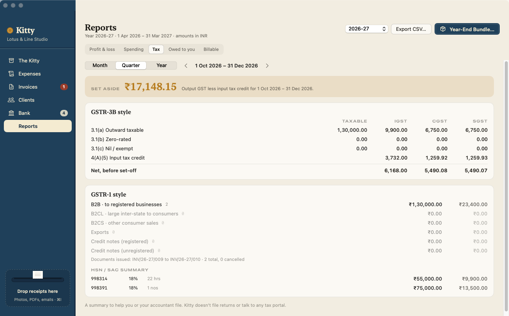Open the Reports sidebar item
This screenshot has width=509, height=316.
point(38,126)
